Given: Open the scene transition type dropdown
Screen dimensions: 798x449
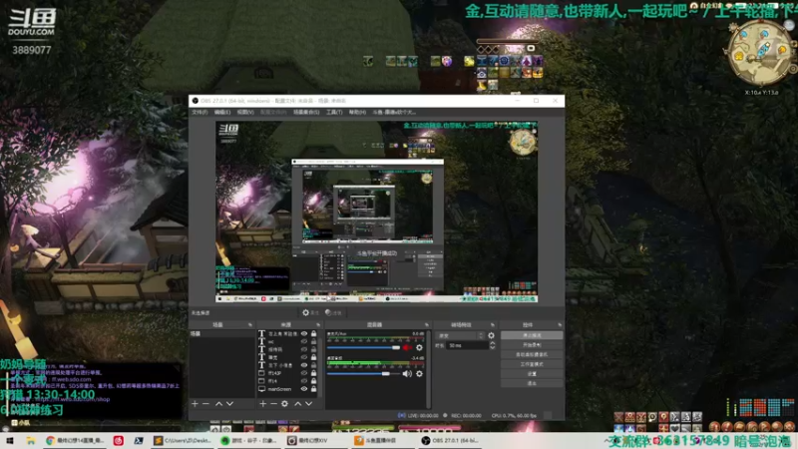Looking at the screenshot, I should (460, 335).
